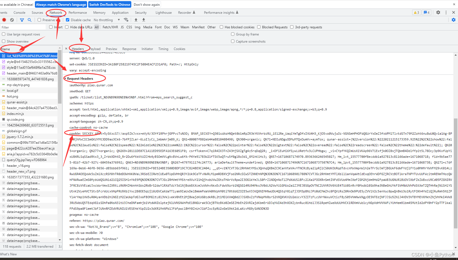Select mp-daytrip.png request
Screen dimensions: 458x260
click(29, 85)
